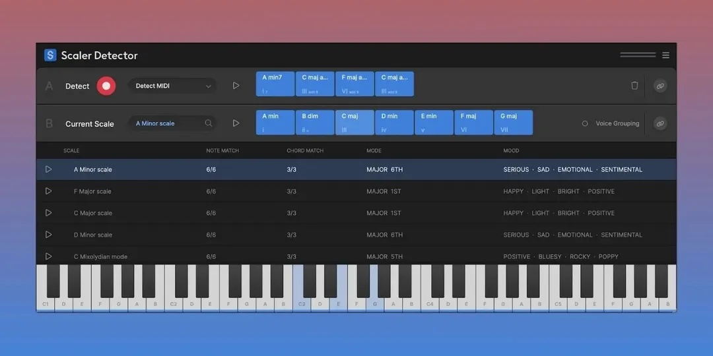This screenshot has width=713, height=356.
Task: Click the MOOD column header
Action: (511, 151)
